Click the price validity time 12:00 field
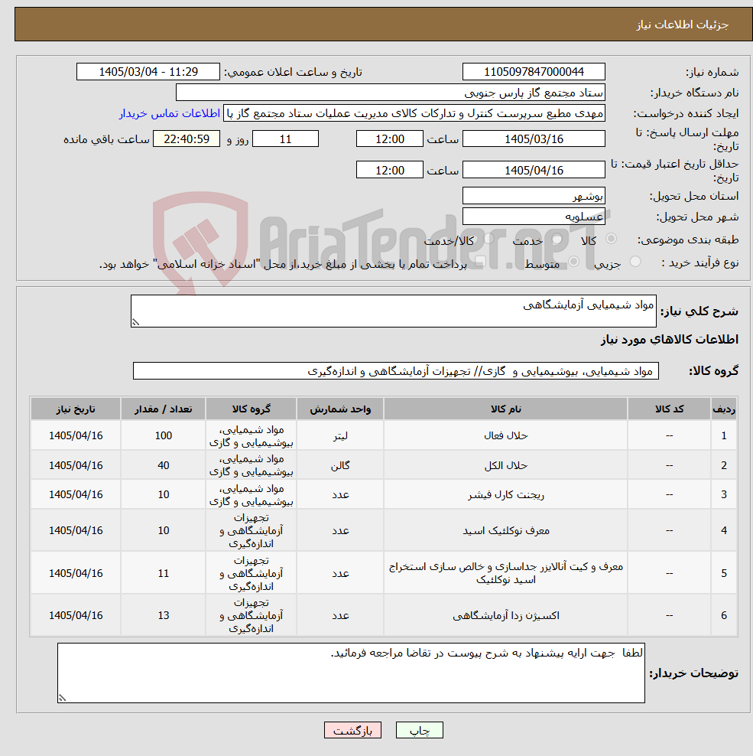753x756 pixels. 390,170
